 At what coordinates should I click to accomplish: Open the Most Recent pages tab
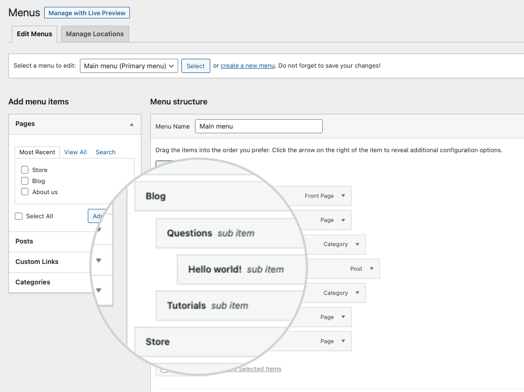coord(37,152)
